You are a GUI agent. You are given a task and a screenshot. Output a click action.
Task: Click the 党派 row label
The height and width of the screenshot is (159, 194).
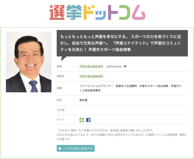click(x=59, y=100)
